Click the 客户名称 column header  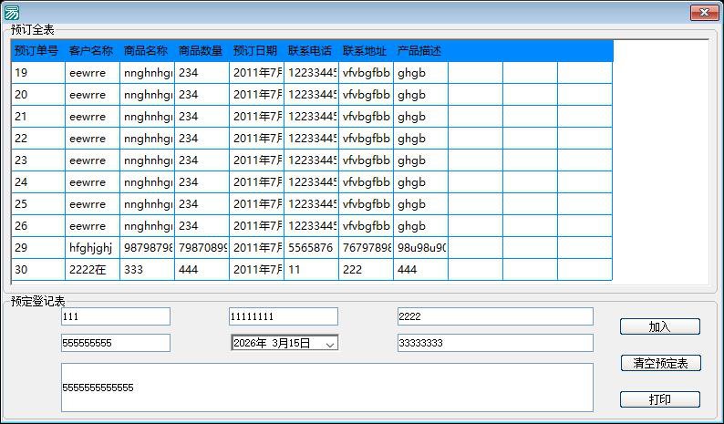click(x=92, y=51)
